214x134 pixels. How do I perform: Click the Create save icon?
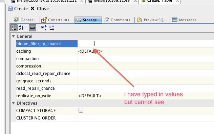click(10, 8)
